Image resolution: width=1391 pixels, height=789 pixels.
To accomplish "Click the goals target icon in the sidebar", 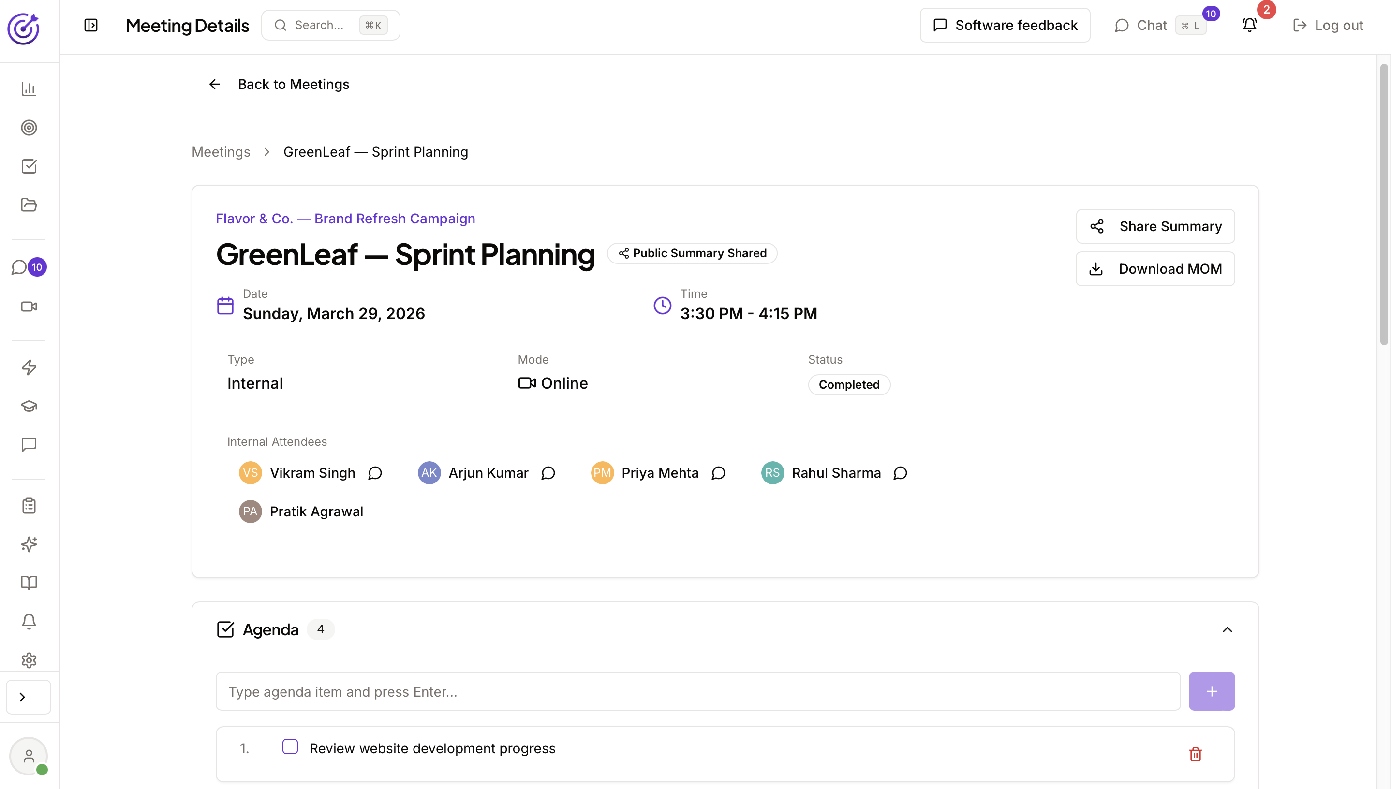I will click(29, 128).
